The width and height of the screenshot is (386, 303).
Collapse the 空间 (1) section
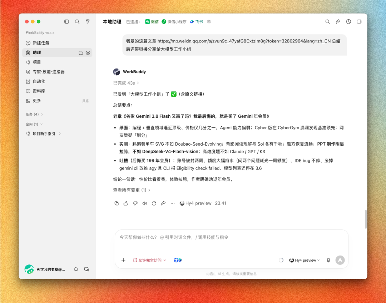34,124
